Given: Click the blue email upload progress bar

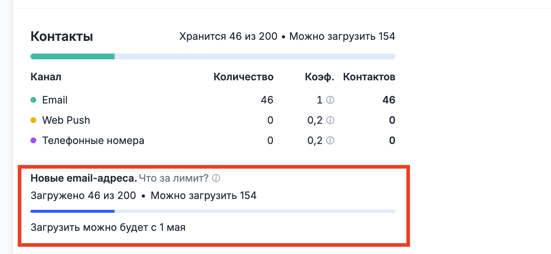Looking at the screenshot, I should 72,211.
